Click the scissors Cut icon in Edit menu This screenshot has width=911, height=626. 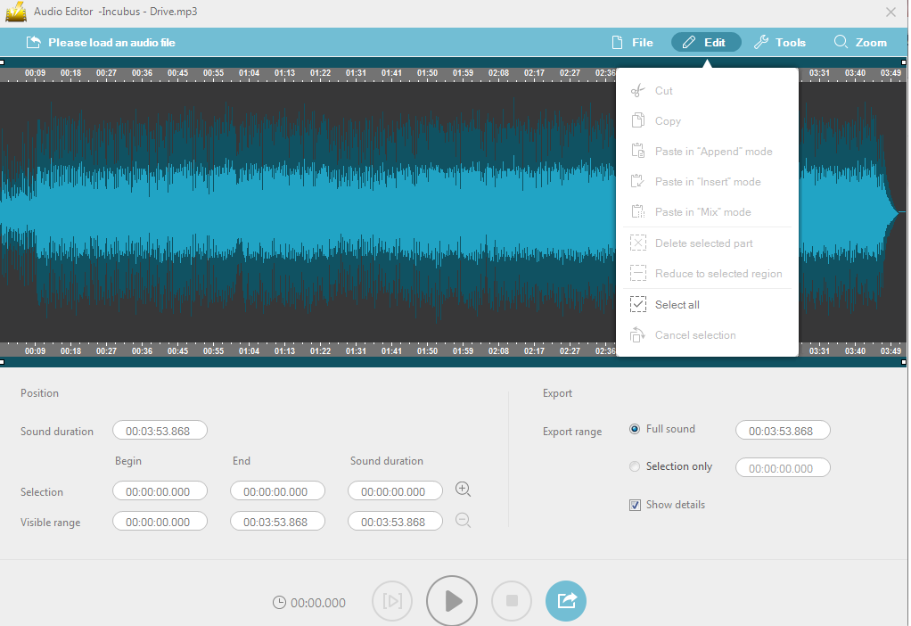click(638, 90)
